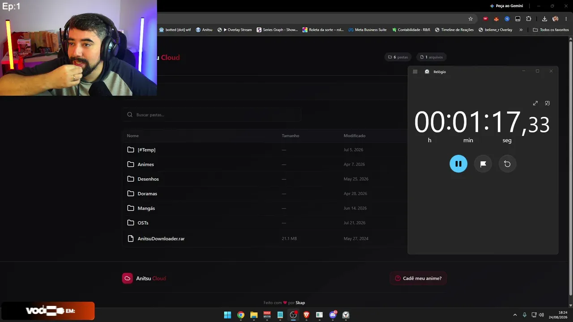Screen dimensions: 573x322
Task: Click the folder icon beside Animes
Action: click(131, 164)
